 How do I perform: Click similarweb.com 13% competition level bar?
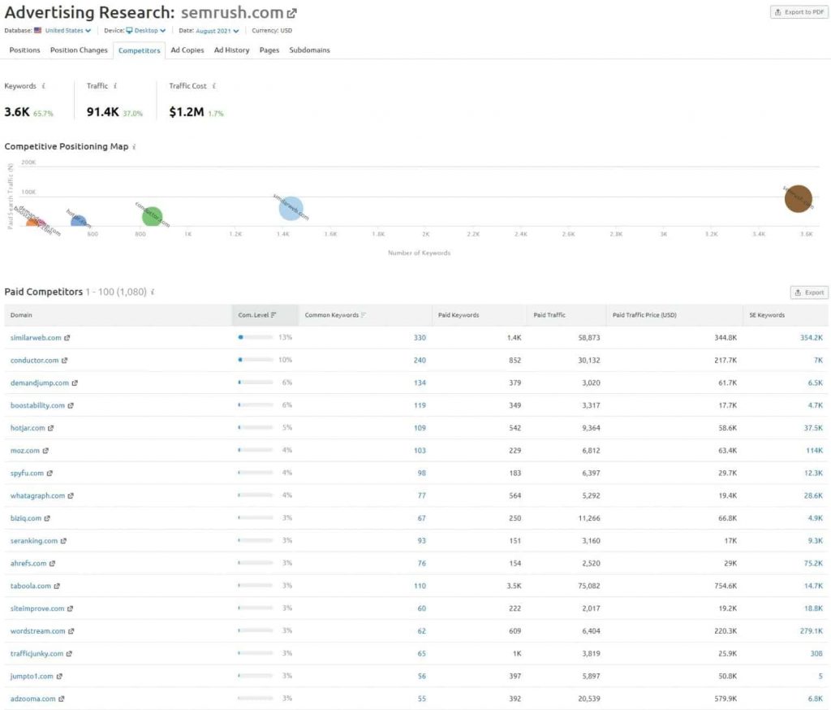(256, 337)
